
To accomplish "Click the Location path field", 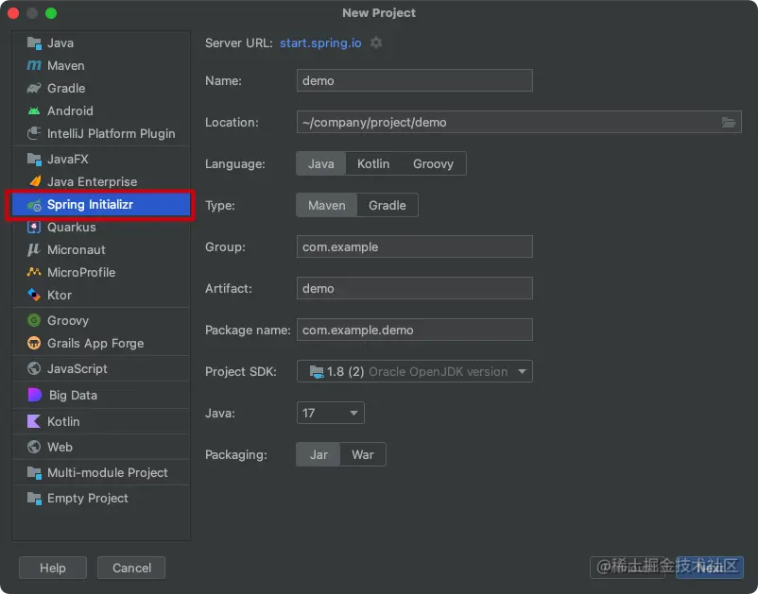I will pos(519,122).
